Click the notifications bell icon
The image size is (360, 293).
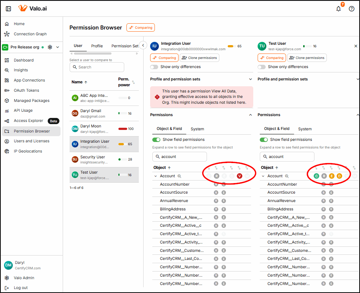(x=339, y=9)
